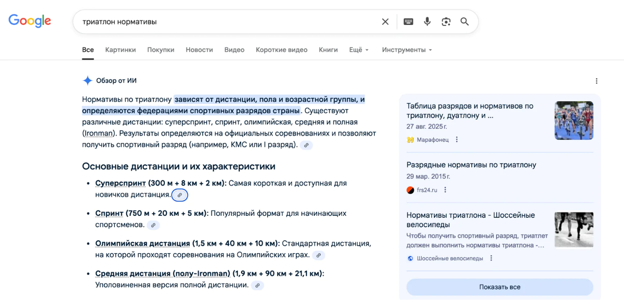Open the on-screen keyboard icon

tap(408, 22)
